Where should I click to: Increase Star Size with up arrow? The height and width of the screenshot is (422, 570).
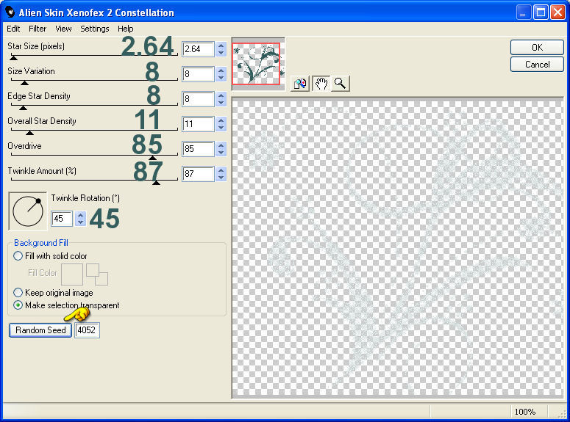point(221,46)
